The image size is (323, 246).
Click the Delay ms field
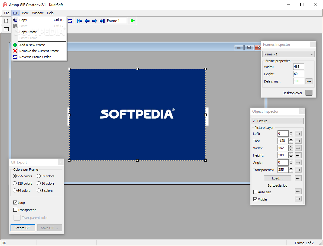[299, 81]
